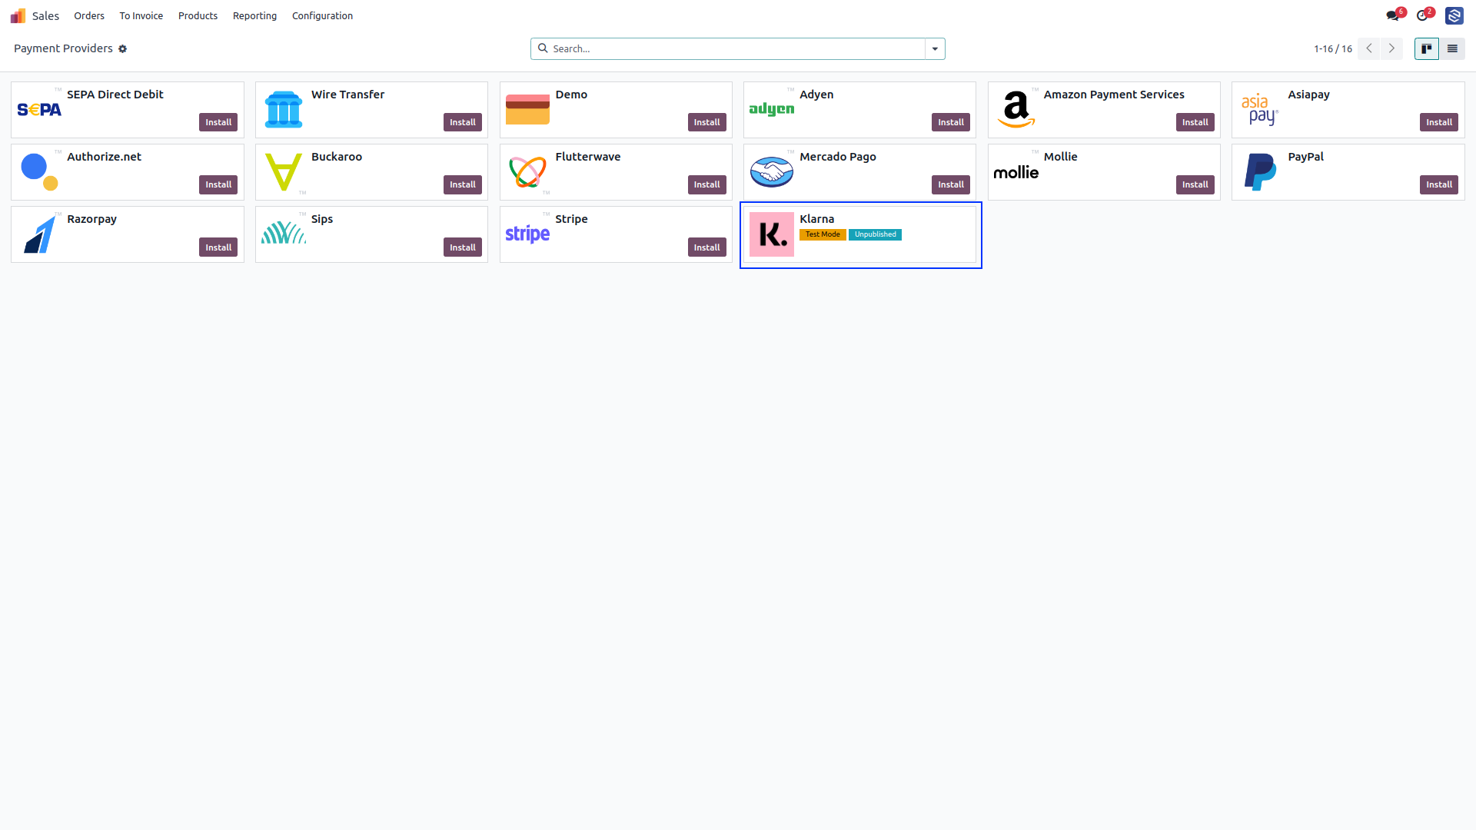This screenshot has width=1476, height=830.
Task: Install the Mollie provider
Action: pyautogui.click(x=1195, y=184)
